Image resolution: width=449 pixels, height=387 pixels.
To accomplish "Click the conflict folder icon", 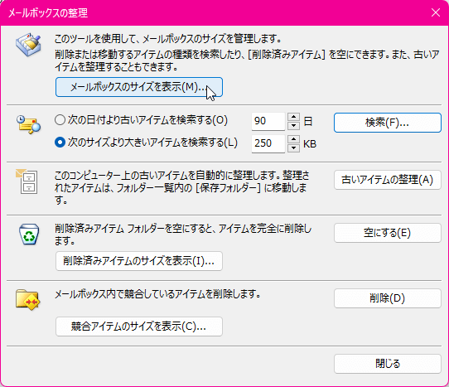I will tap(28, 300).
